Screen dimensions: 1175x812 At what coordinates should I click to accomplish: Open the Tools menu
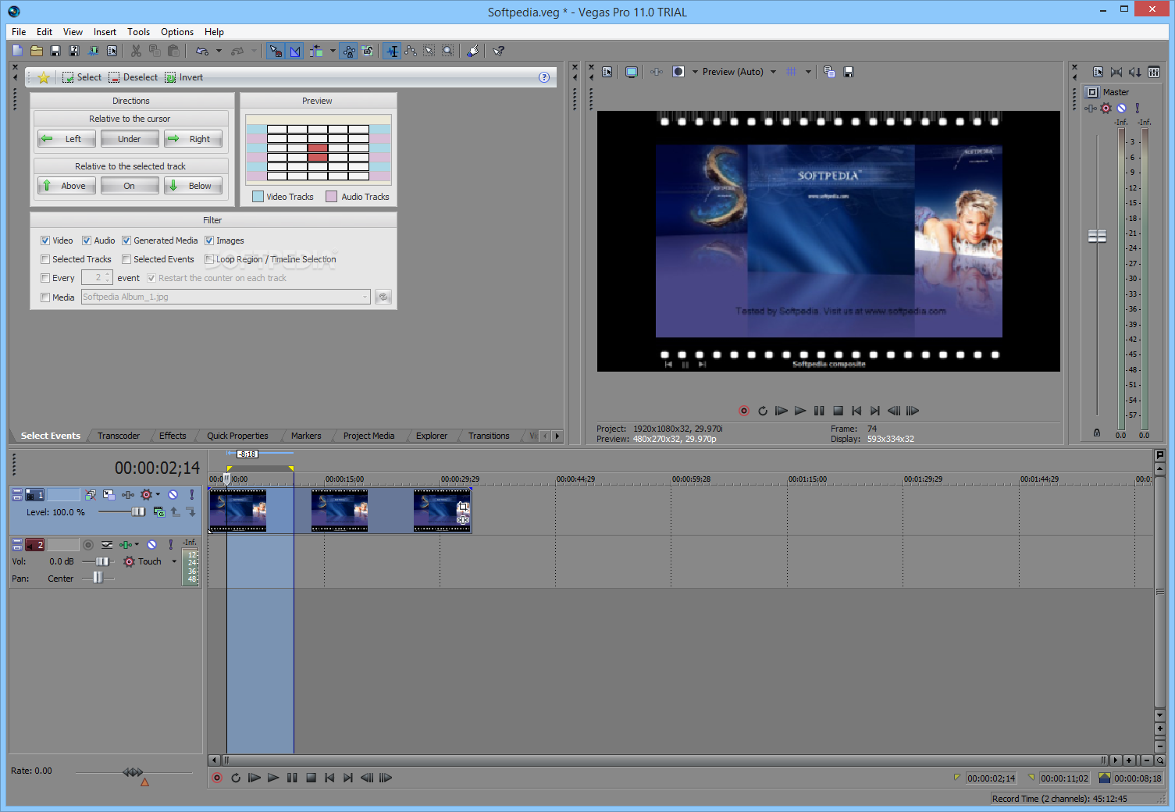pyautogui.click(x=138, y=32)
